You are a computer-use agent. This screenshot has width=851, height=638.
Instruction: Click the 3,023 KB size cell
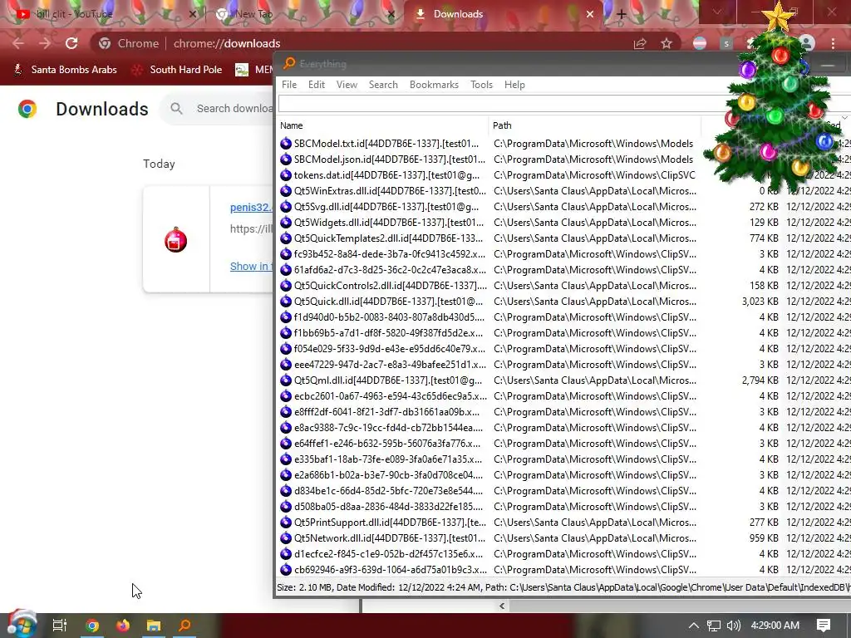760,302
